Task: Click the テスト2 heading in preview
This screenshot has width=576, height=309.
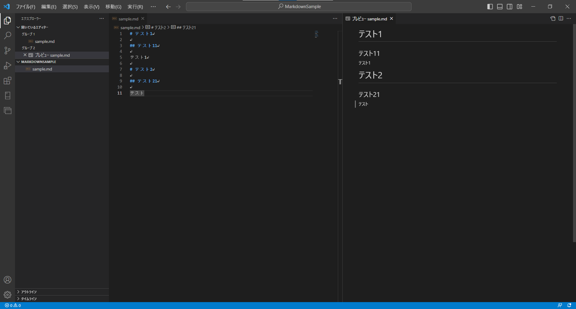Action: (x=370, y=75)
